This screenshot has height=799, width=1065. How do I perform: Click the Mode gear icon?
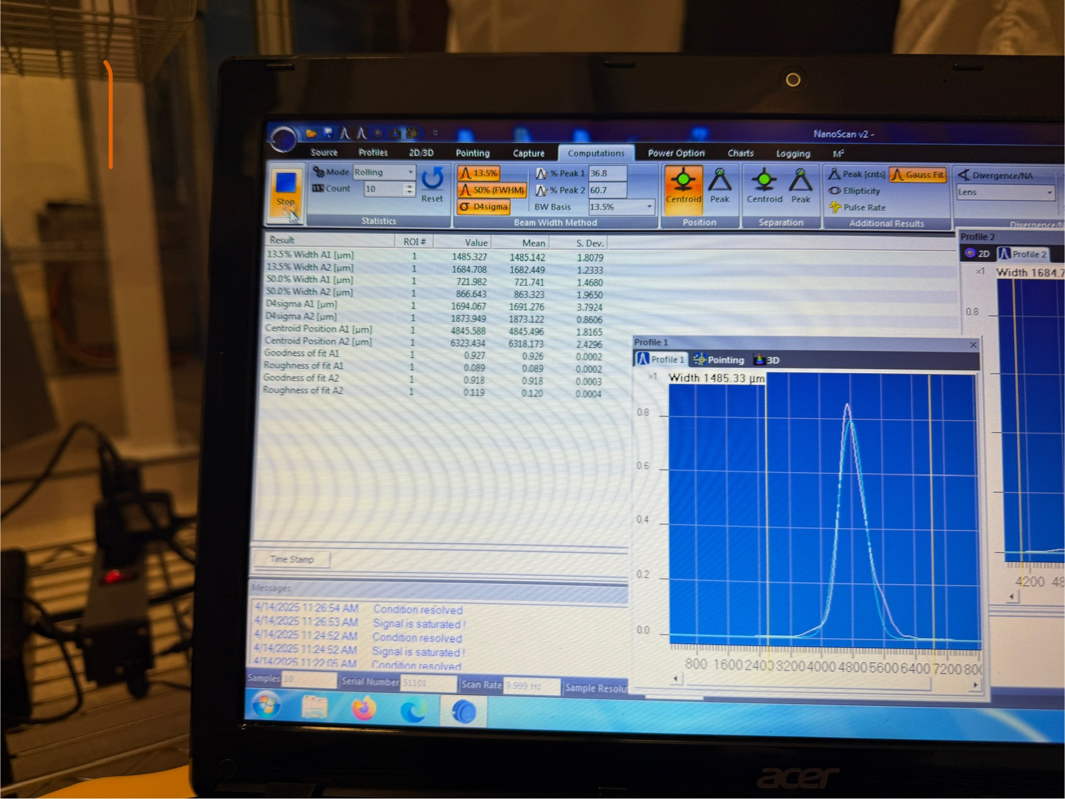pos(318,172)
